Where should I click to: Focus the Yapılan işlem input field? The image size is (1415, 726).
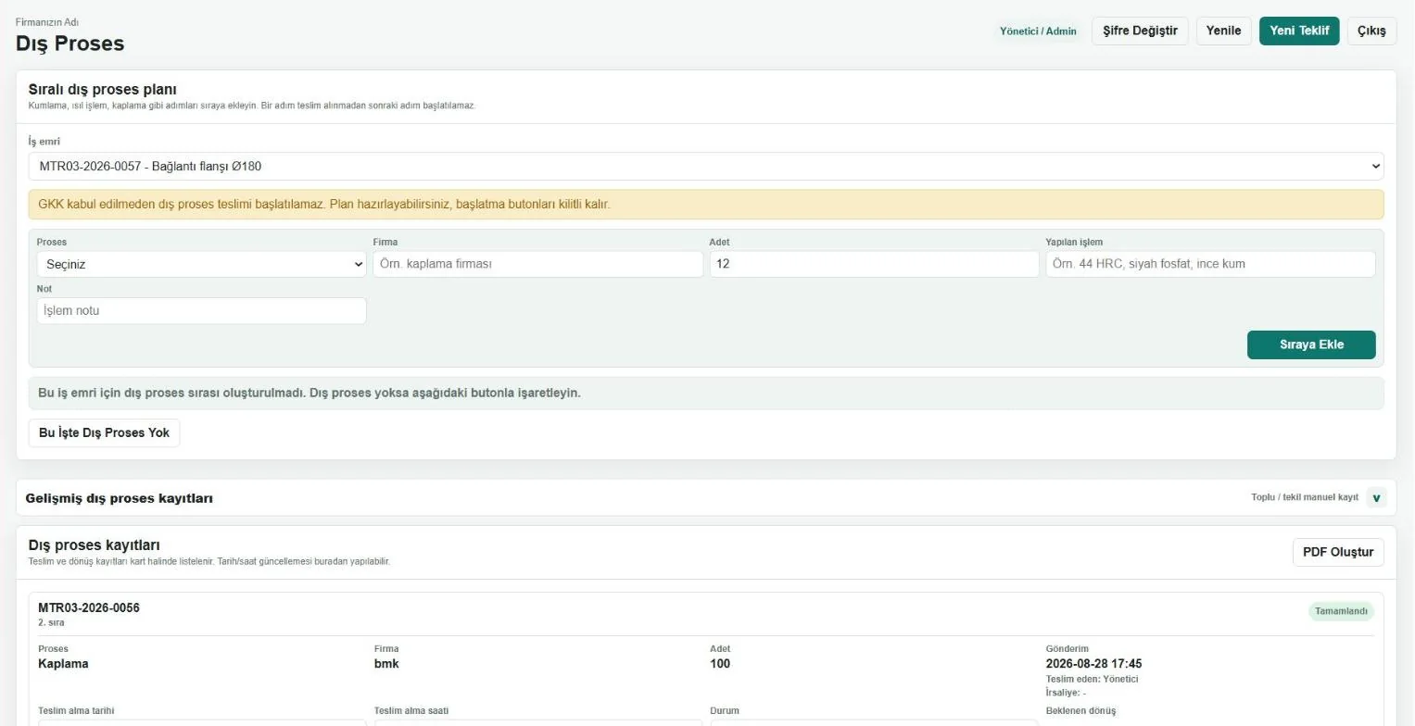[1210, 264]
